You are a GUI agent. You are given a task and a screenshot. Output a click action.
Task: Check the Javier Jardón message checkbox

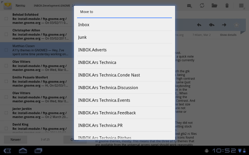point(6,113)
